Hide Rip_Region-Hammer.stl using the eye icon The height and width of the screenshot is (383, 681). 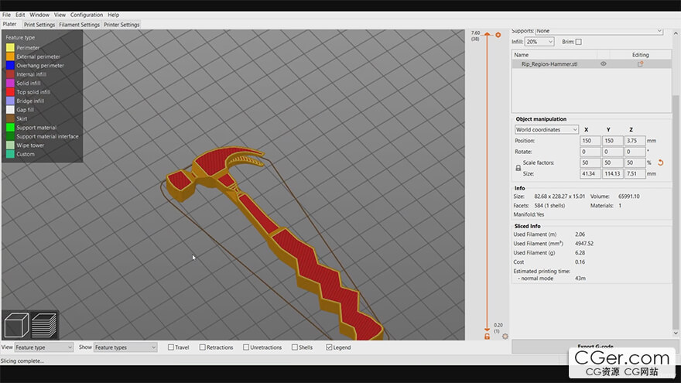coord(604,64)
